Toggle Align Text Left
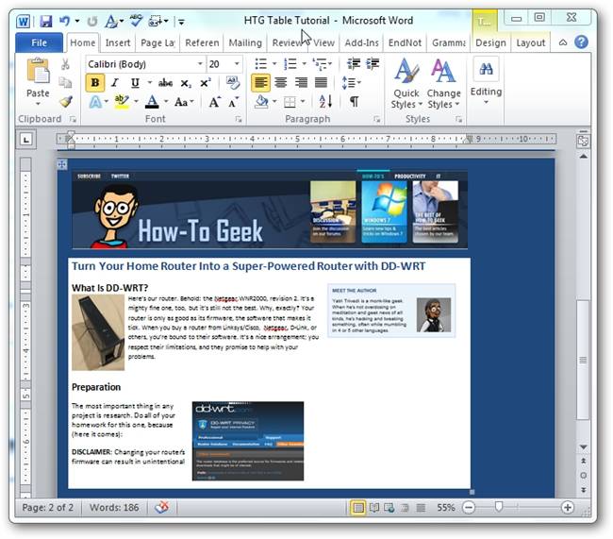Viewport: 613px width, 539px height. [260, 82]
